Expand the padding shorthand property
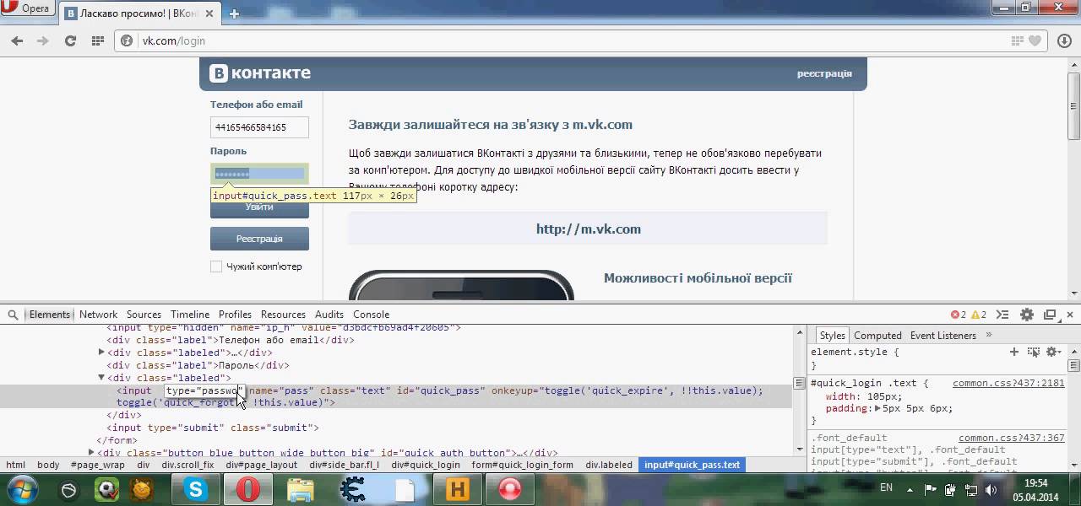This screenshot has width=1081, height=506. (x=877, y=409)
